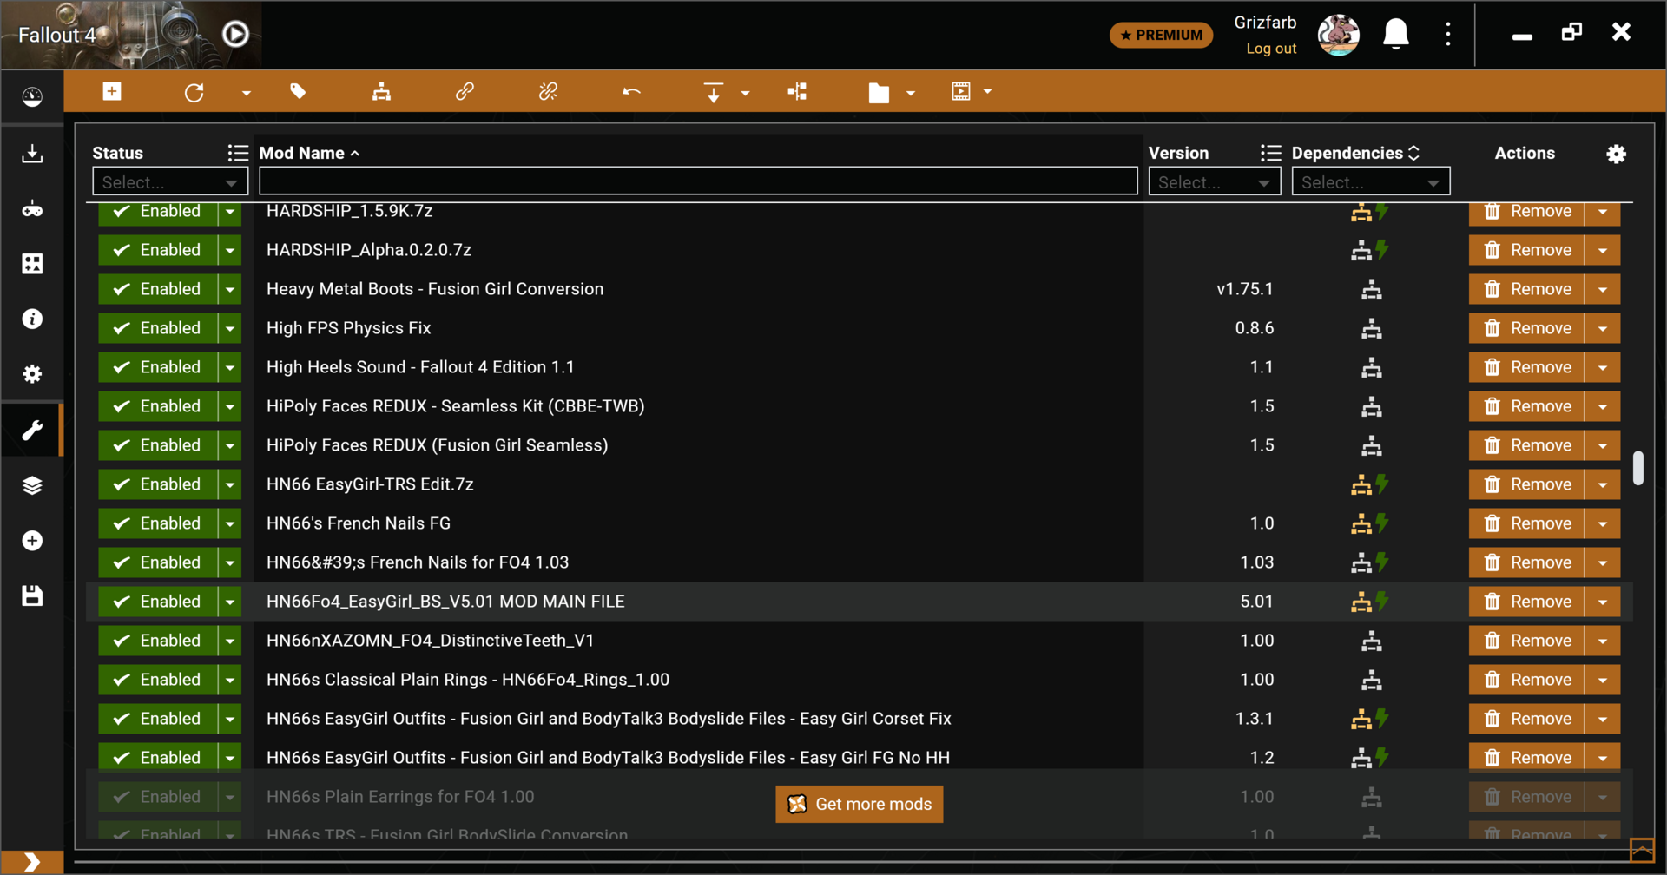The width and height of the screenshot is (1667, 875).
Task: Open the Dependencies filter Select dropdown
Action: 1370,182
